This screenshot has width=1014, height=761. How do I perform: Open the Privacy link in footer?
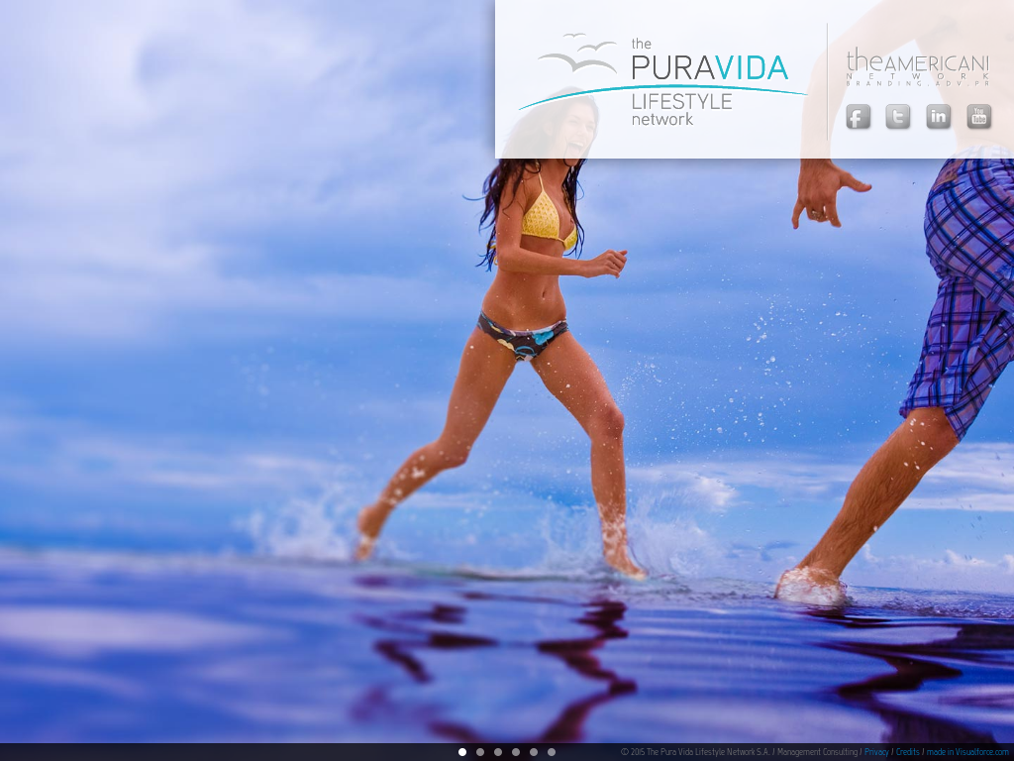pyautogui.click(x=876, y=752)
